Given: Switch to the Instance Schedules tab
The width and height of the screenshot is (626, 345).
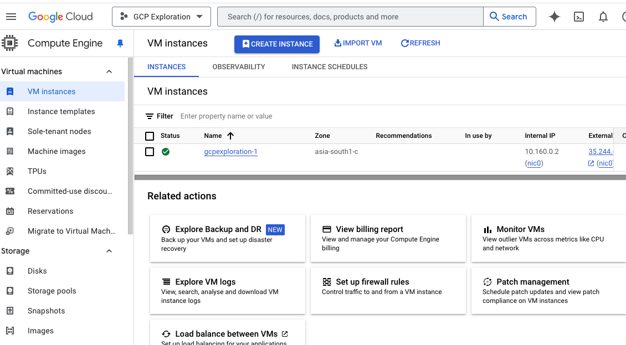Looking at the screenshot, I should pyautogui.click(x=330, y=66).
